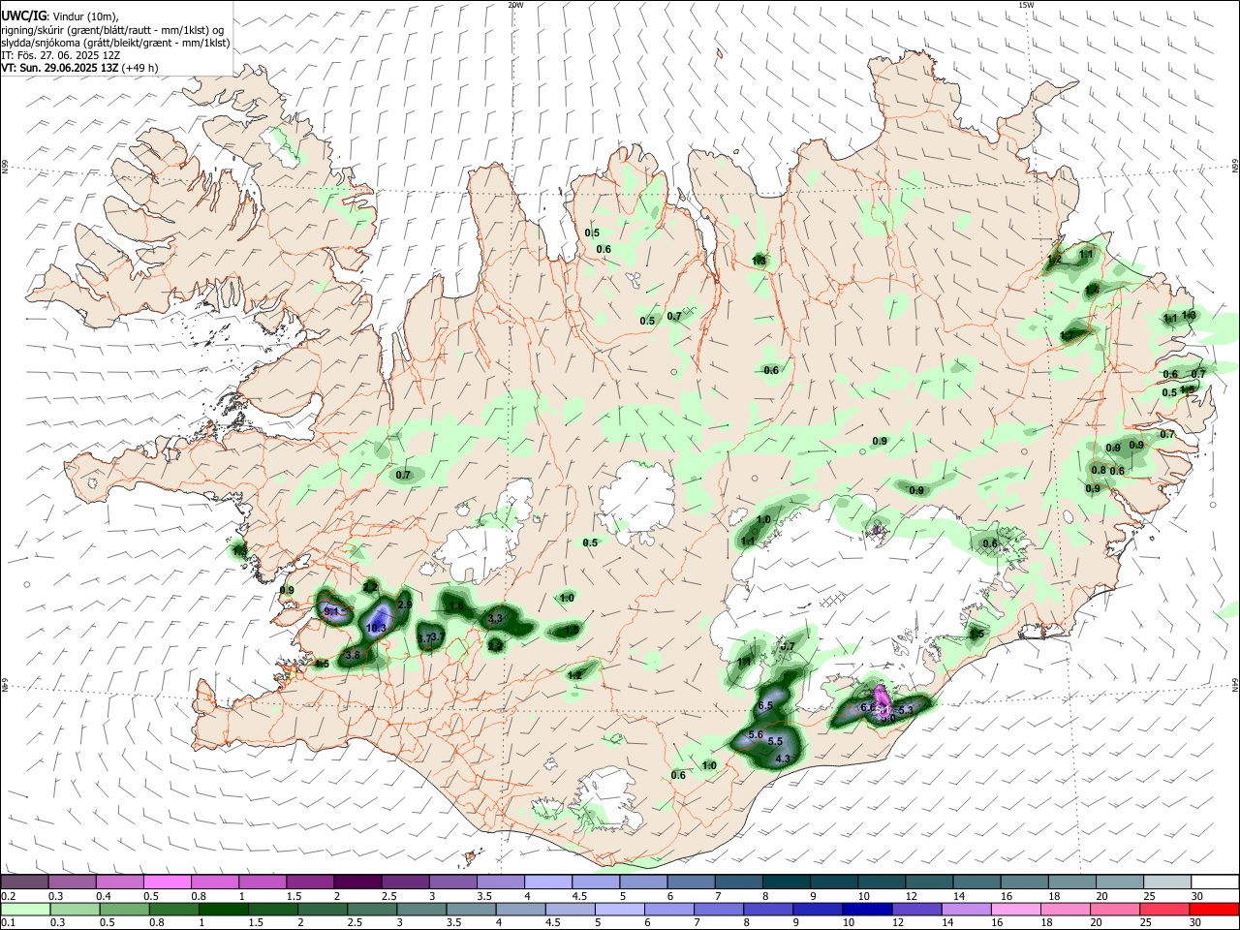The height and width of the screenshot is (930, 1240).
Task: Click the bright pink swatch labeled 0.5 in the top legend row
Action: pos(167,882)
